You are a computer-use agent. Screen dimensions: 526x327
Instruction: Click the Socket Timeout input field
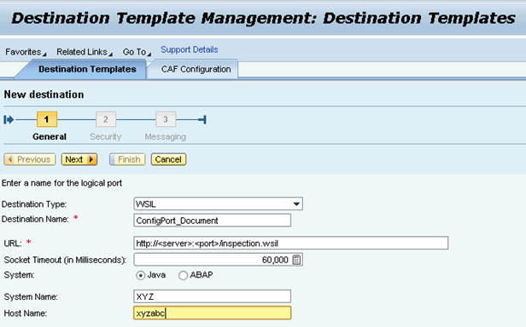point(213,260)
